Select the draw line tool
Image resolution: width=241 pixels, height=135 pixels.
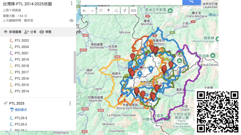(116, 10)
